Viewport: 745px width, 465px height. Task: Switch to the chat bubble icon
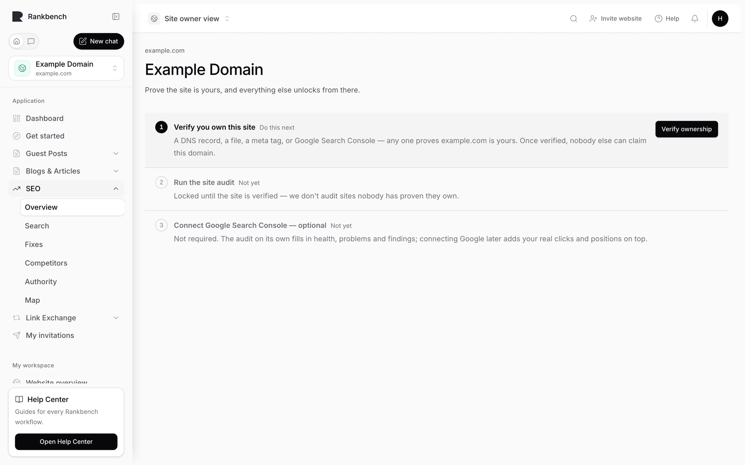[x=31, y=41]
